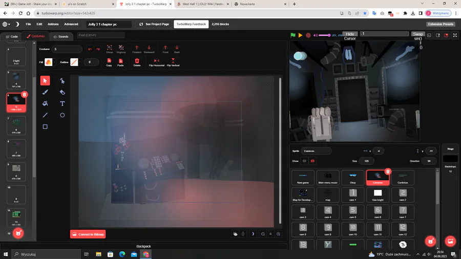Switch to large stage layout
This screenshot has width=461, height=259.
[446, 35]
